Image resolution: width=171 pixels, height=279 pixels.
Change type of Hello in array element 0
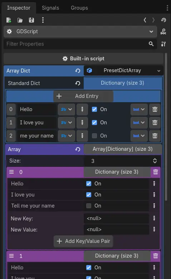tap(154, 184)
